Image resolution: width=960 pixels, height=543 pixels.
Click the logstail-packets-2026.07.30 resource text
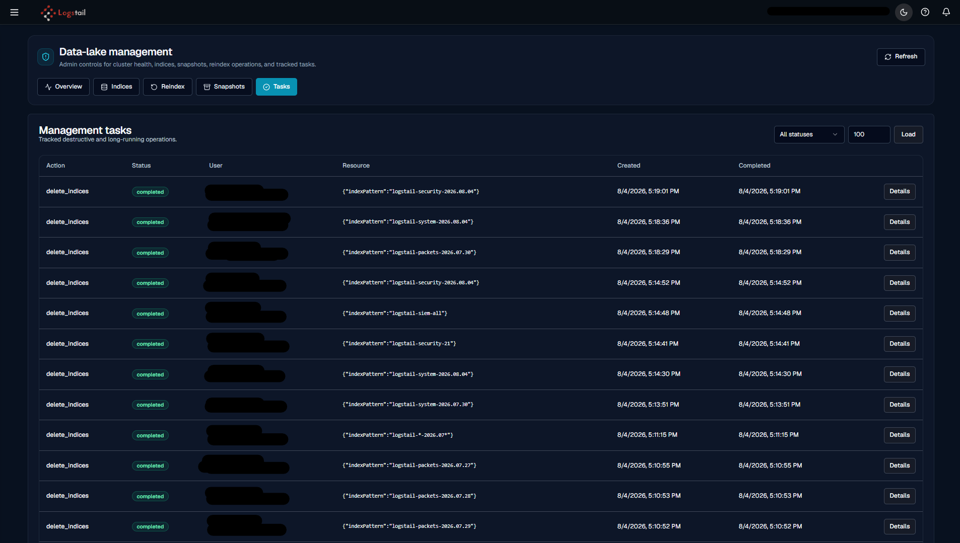click(409, 253)
